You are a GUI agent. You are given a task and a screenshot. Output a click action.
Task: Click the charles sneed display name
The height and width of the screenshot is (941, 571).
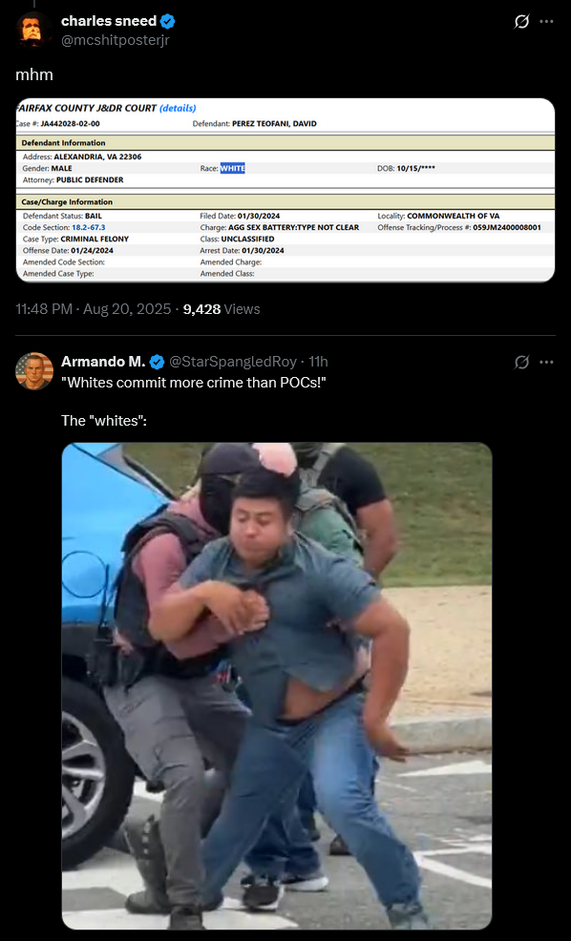click(109, 21)
